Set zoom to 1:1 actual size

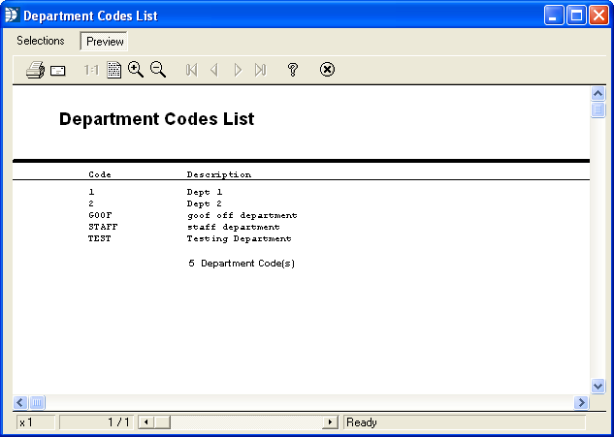click(x=91, y=71)
